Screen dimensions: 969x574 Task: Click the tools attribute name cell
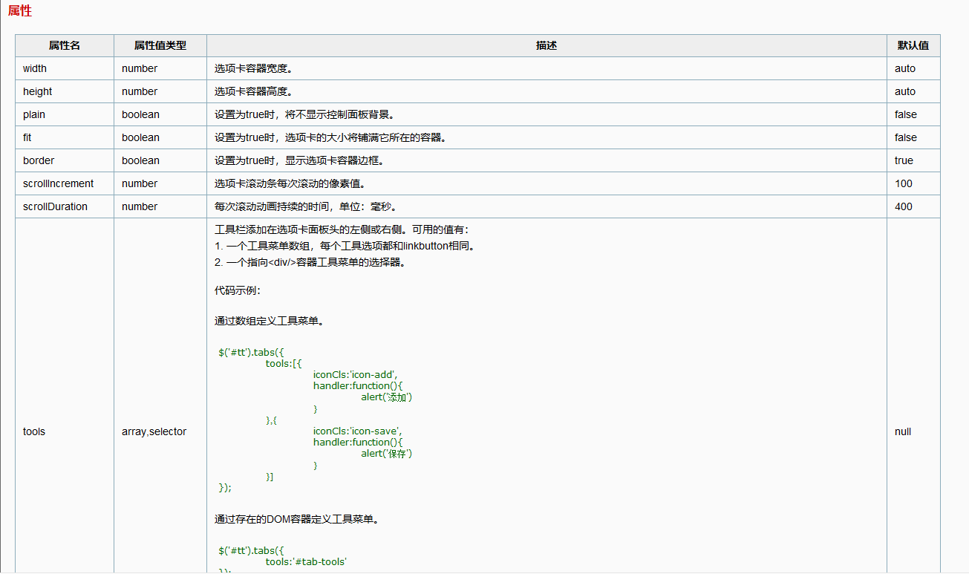coord(33,431)
